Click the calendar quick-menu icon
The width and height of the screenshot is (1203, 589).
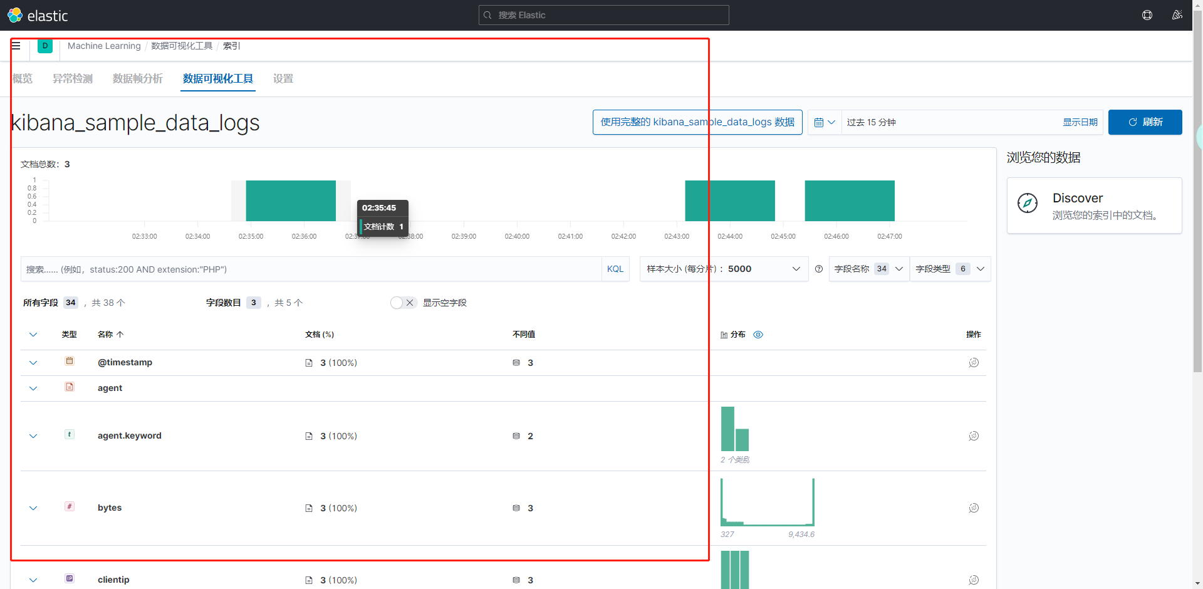click(x=825, y=122)
